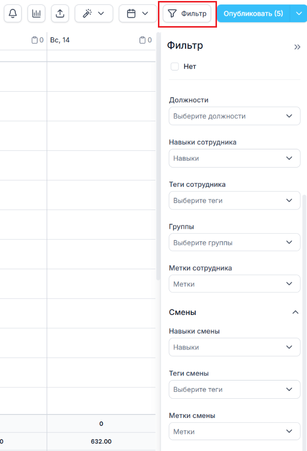Collapse the filter panel with double chevron
The image size is (307, 451).
(297, 47)
